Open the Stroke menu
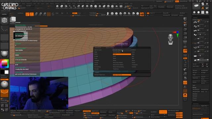The image size is (212, 119). click(98, 4)
